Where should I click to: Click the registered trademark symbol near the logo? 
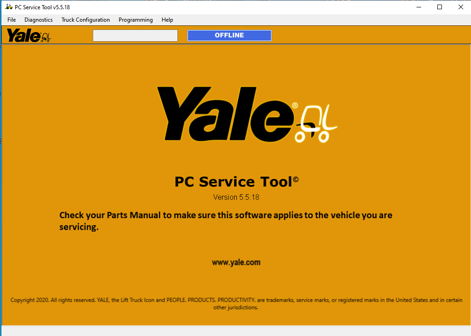[295, 106]
